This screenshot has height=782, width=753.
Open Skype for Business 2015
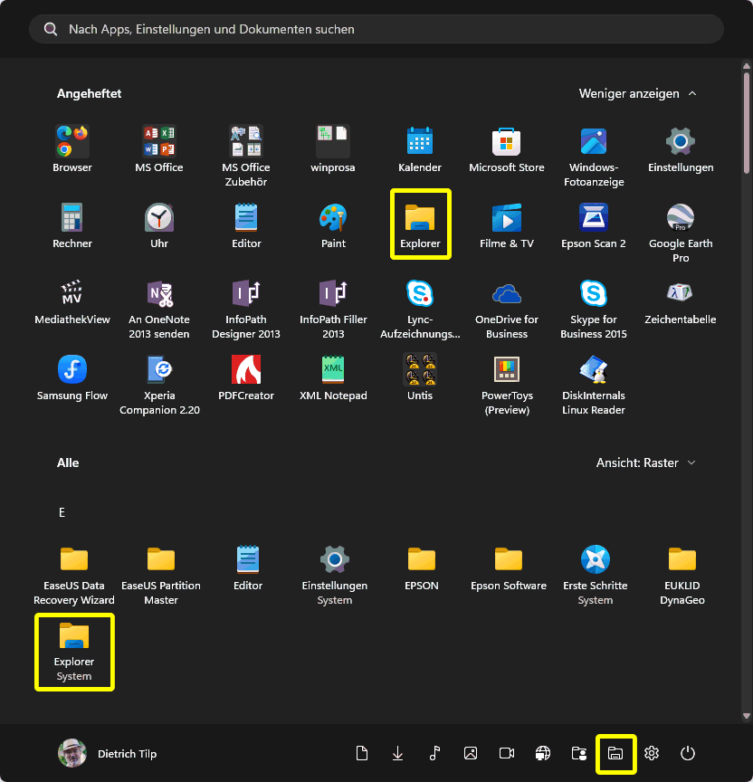click(x=594, y=301)
